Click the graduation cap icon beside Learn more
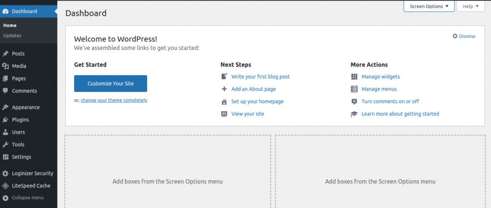 pyautogui.click(x=354, y=114)
